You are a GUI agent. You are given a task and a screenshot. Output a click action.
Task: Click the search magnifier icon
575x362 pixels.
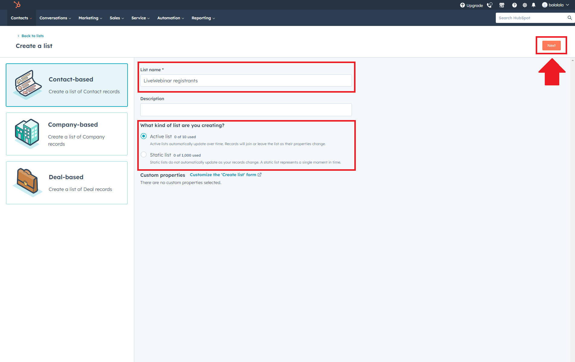(x=570, y=18)
